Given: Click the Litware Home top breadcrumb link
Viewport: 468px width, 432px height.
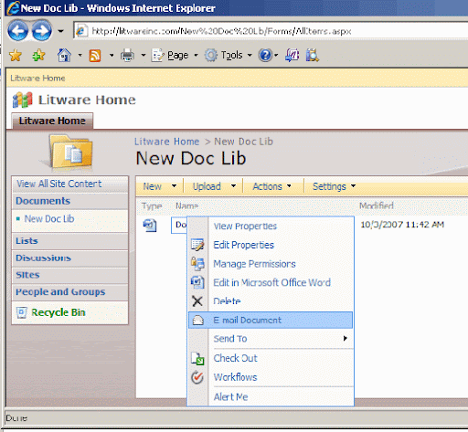Looking at the screenshot, I should coord(37,79).
